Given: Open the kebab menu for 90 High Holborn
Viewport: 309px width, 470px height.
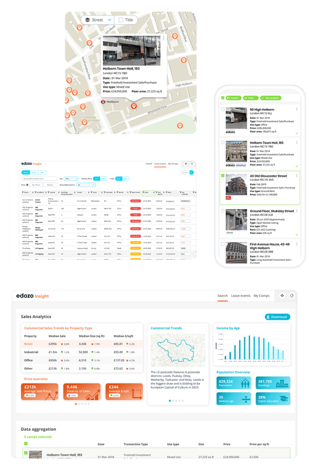Looking at the screenshot, I should pos(297,110).
